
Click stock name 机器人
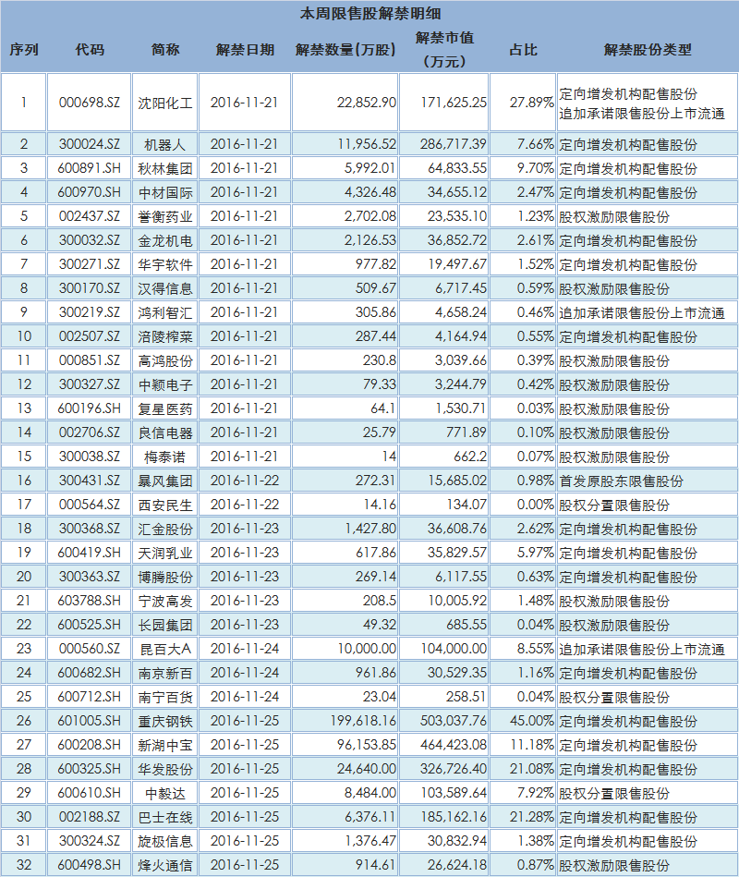[165, 144]
